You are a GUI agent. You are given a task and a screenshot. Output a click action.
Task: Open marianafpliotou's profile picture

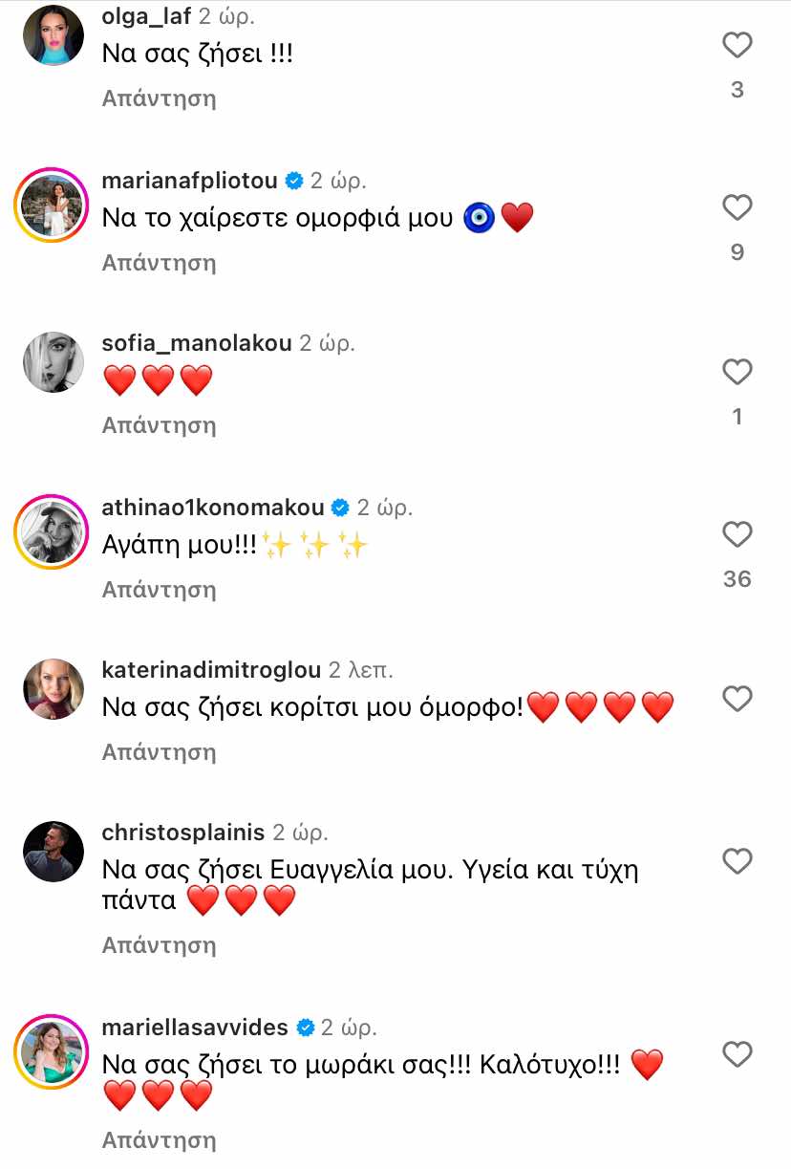point(53,206)
